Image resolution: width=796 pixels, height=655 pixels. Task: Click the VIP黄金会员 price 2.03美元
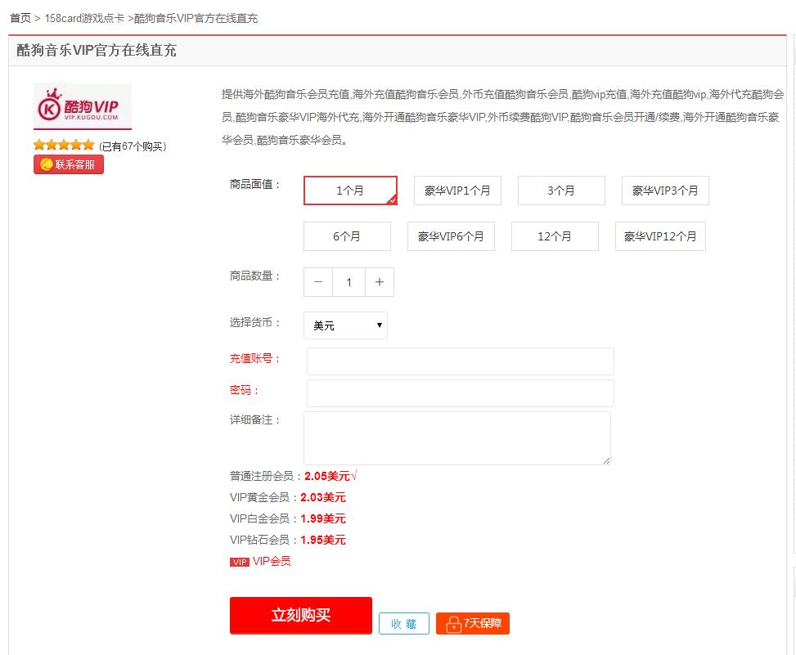[323, 497]
